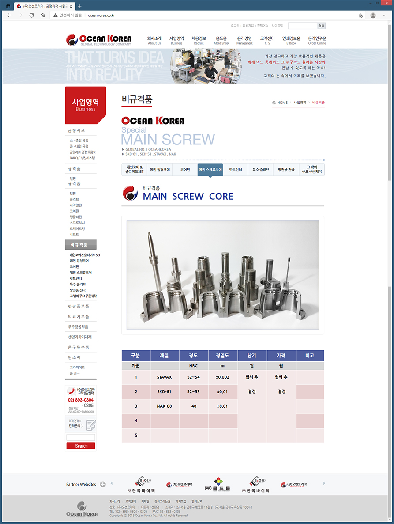Click the 메인 원형코어 sidebar link

click(79, 261)
